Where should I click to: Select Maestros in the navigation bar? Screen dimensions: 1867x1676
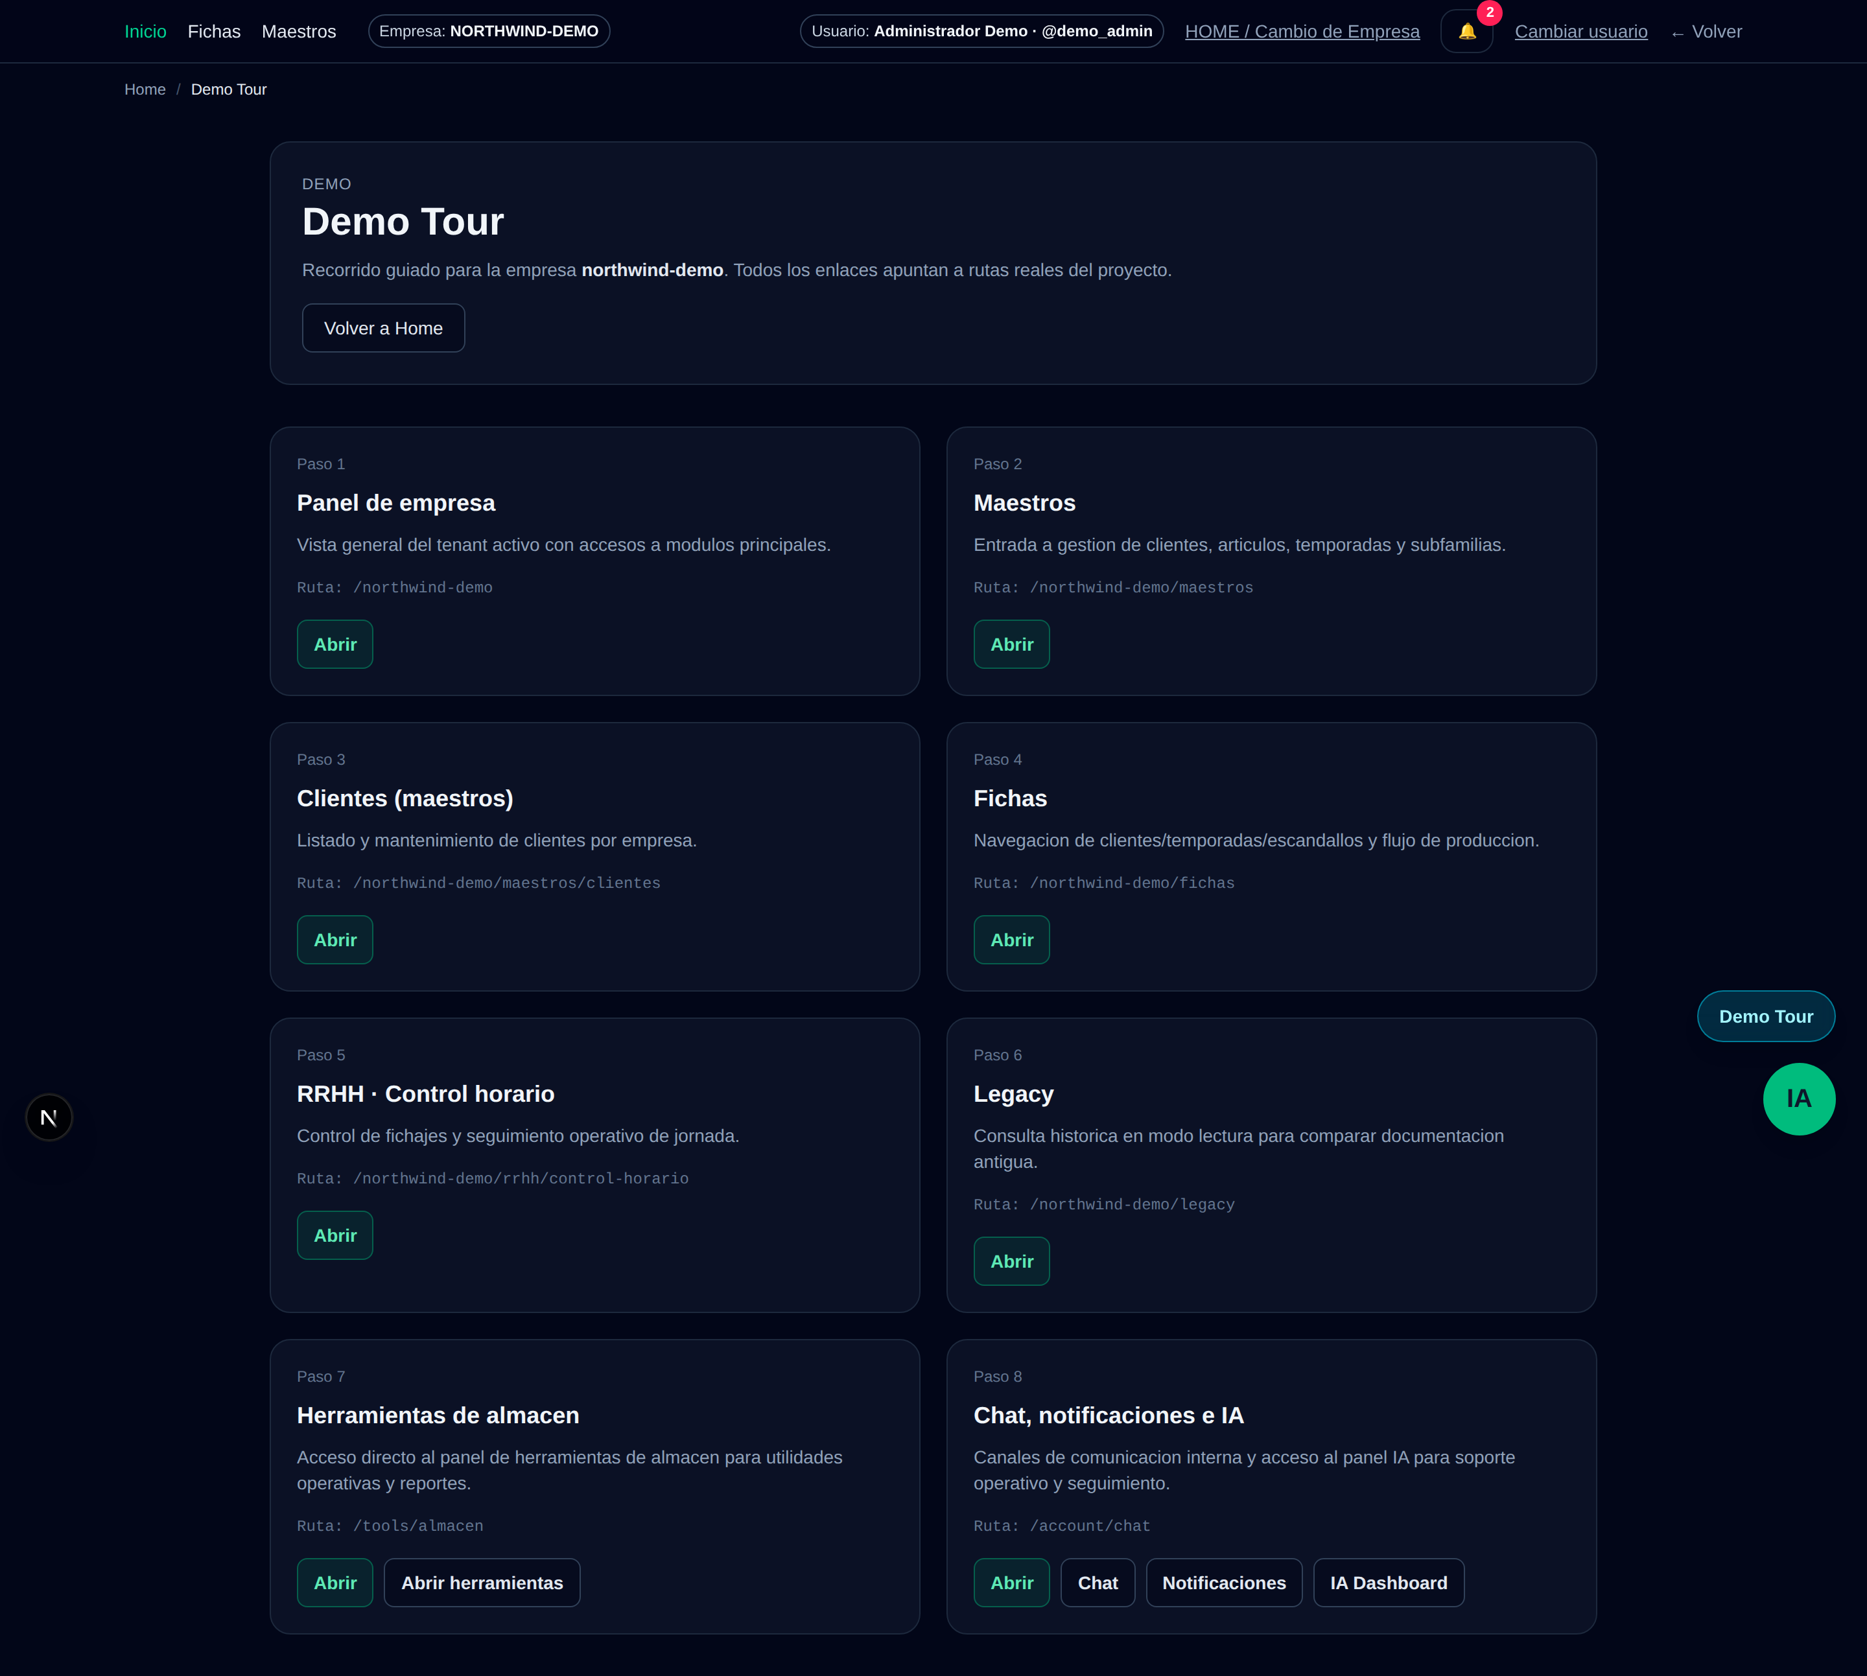pos(298,30)
